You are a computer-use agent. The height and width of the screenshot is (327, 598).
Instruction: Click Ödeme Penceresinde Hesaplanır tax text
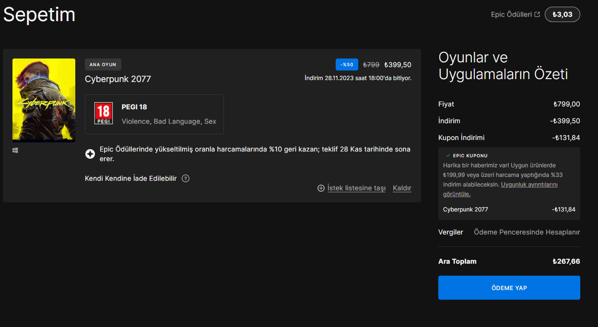coord(527,232)
